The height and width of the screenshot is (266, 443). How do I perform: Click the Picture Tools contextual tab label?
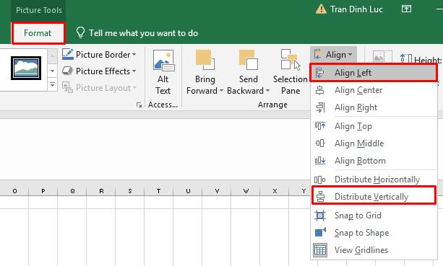39,10
